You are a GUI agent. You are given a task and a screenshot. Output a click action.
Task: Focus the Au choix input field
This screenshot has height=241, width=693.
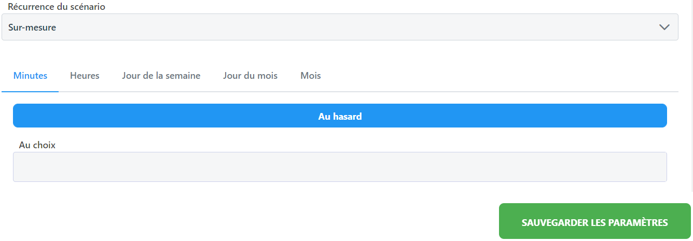(x=340, y=167)
